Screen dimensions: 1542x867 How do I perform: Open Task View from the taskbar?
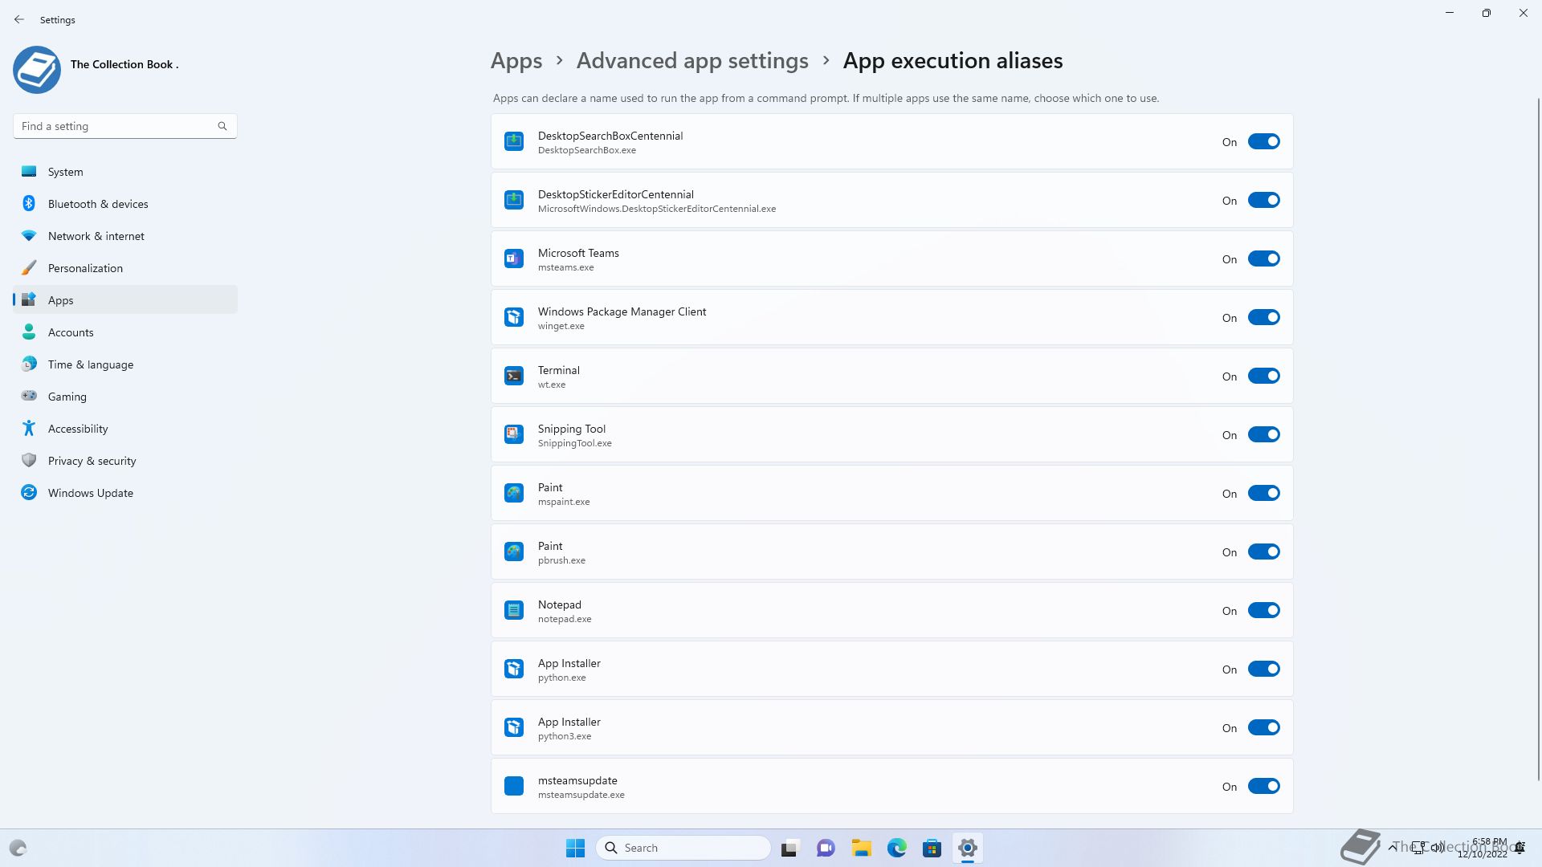pyautogui.click(x=790, y=848)
